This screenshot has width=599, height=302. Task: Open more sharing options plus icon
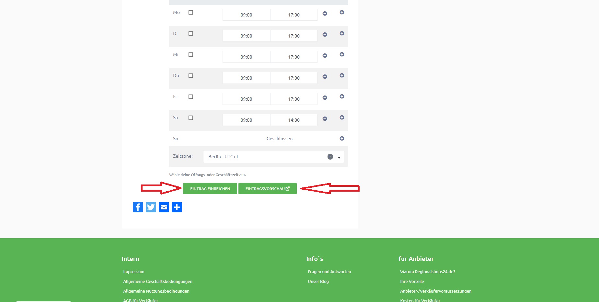pyautogui.click(x=177, y=207)
